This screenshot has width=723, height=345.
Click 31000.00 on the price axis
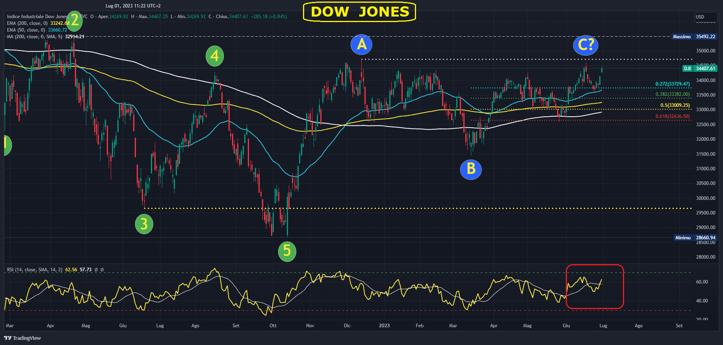pos(706,169)
